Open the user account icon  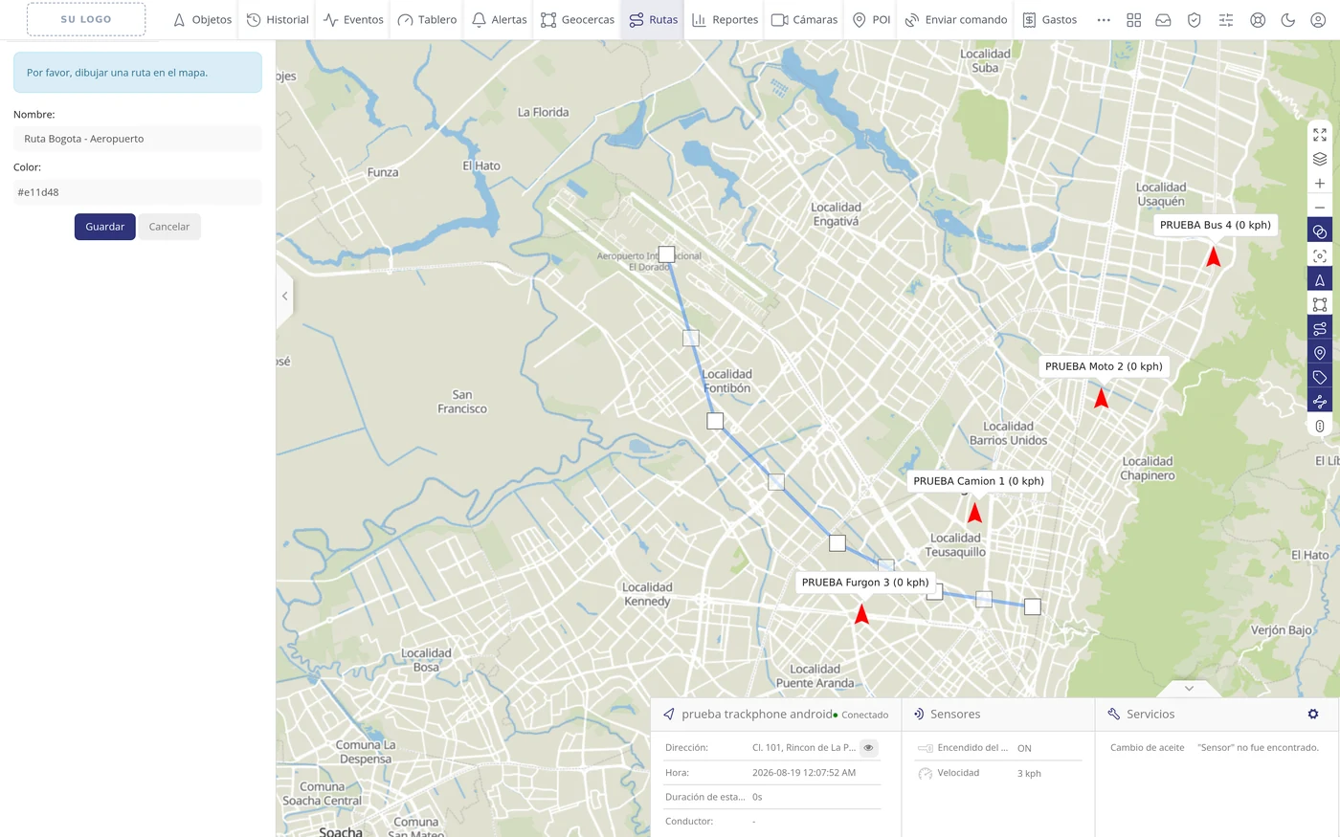pos(1318,19)
